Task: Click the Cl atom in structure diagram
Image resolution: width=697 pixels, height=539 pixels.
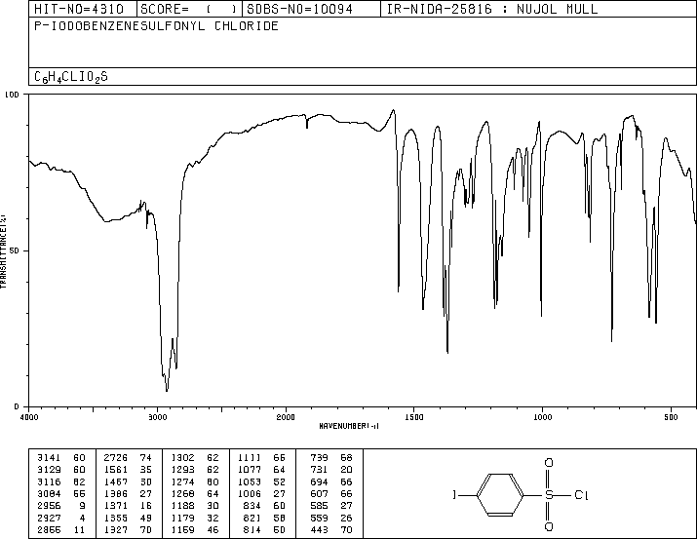Action: tap(581, 495)
